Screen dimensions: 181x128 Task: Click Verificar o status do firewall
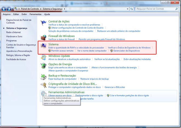pyautogui.click(x=61, y=39)
